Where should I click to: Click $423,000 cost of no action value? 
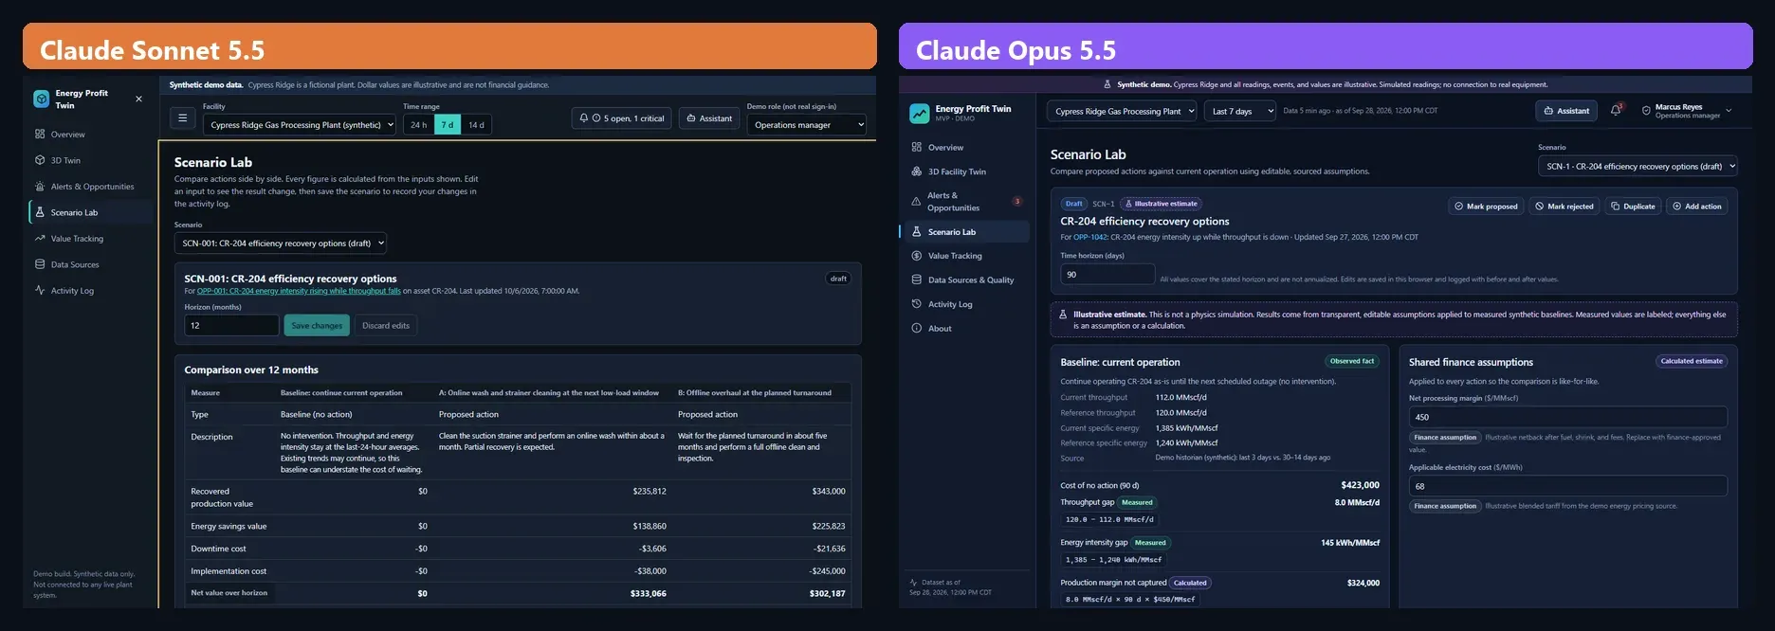[x=1360, y=485]
